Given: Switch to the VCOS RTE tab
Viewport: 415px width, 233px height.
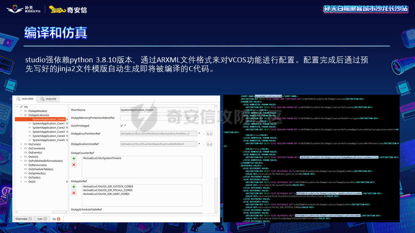Looking at the screenshot, I should pyautogui.click(x=48, y=99).
